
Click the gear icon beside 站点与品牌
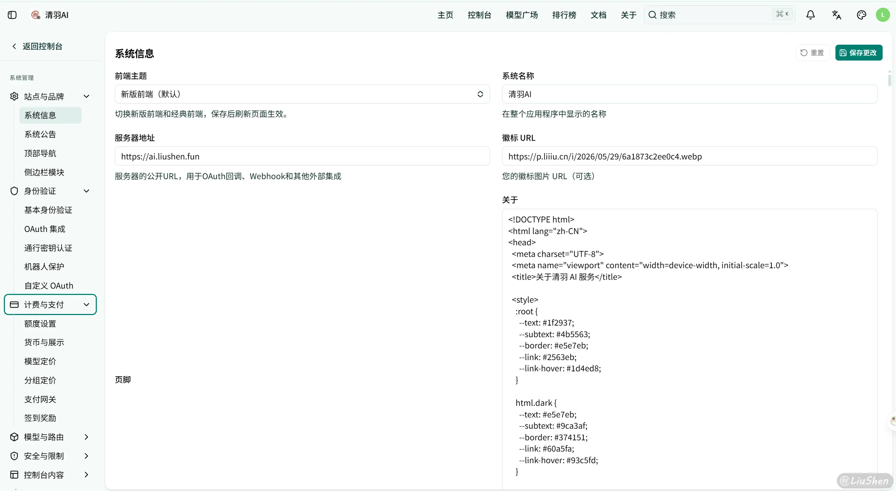point(14,96)
